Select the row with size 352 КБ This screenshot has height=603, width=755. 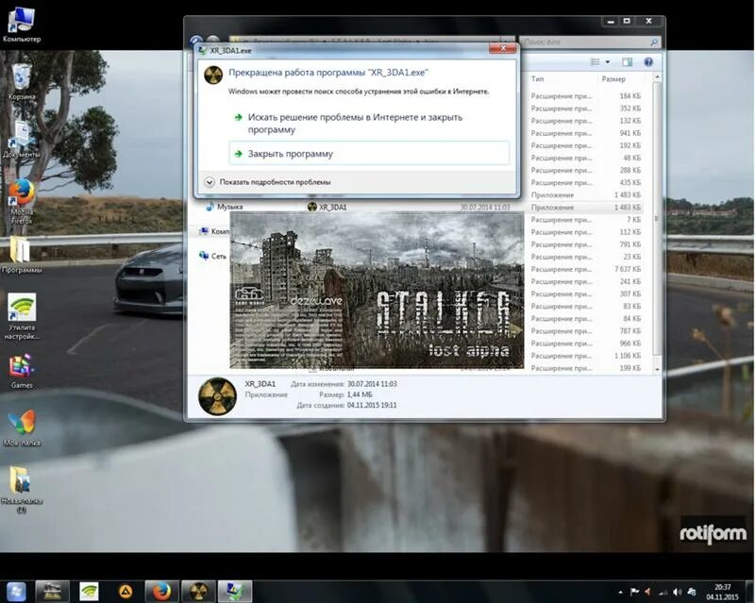coord(585,109)
